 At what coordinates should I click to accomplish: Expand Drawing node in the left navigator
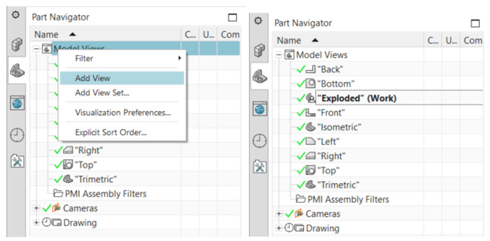(x=36, y=223)
